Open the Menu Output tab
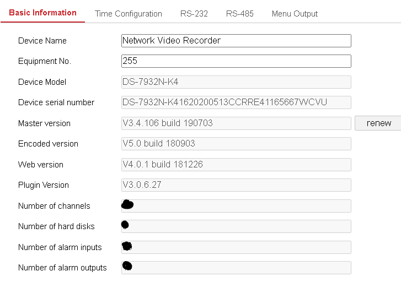The image size is (401, 282). click(x=295, y=14)
